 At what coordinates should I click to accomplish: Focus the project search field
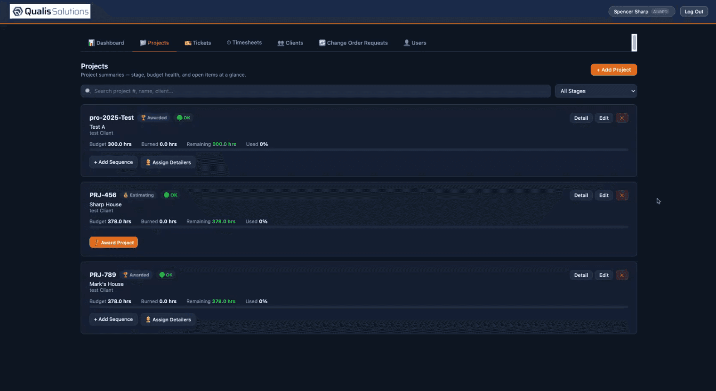click(315, 91)
